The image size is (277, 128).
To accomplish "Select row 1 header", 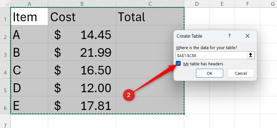I will point(5,16).
